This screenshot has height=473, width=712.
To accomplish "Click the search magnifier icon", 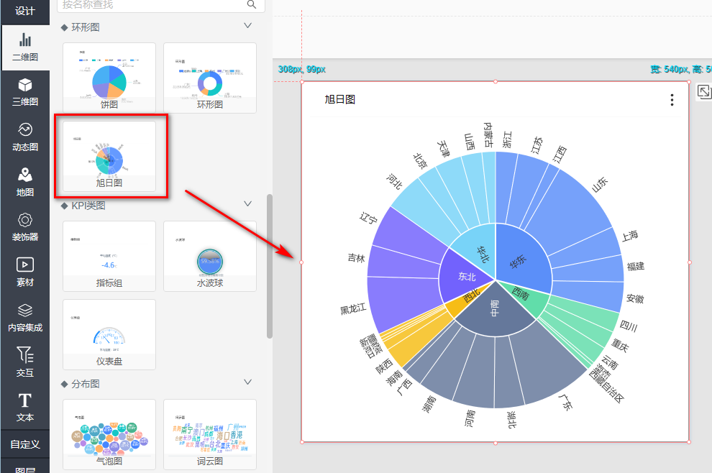I will coord(252,4).
